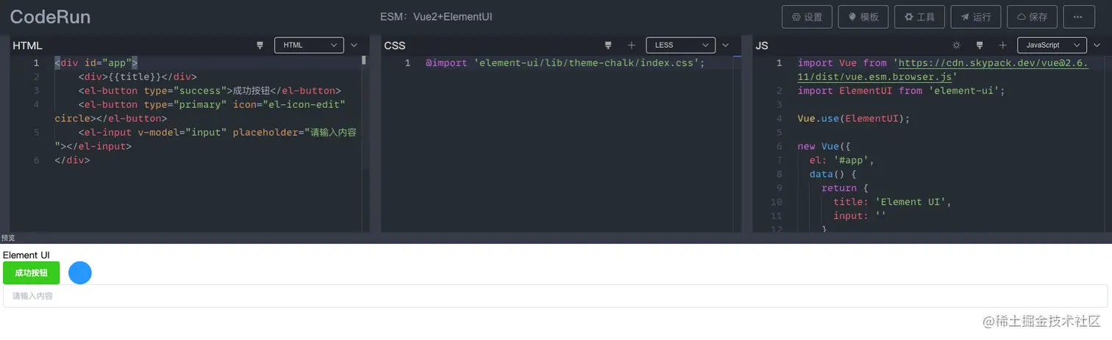Expand the chevron menu of HTML panel
The image size is (1112, 340).
click(354, 46)
